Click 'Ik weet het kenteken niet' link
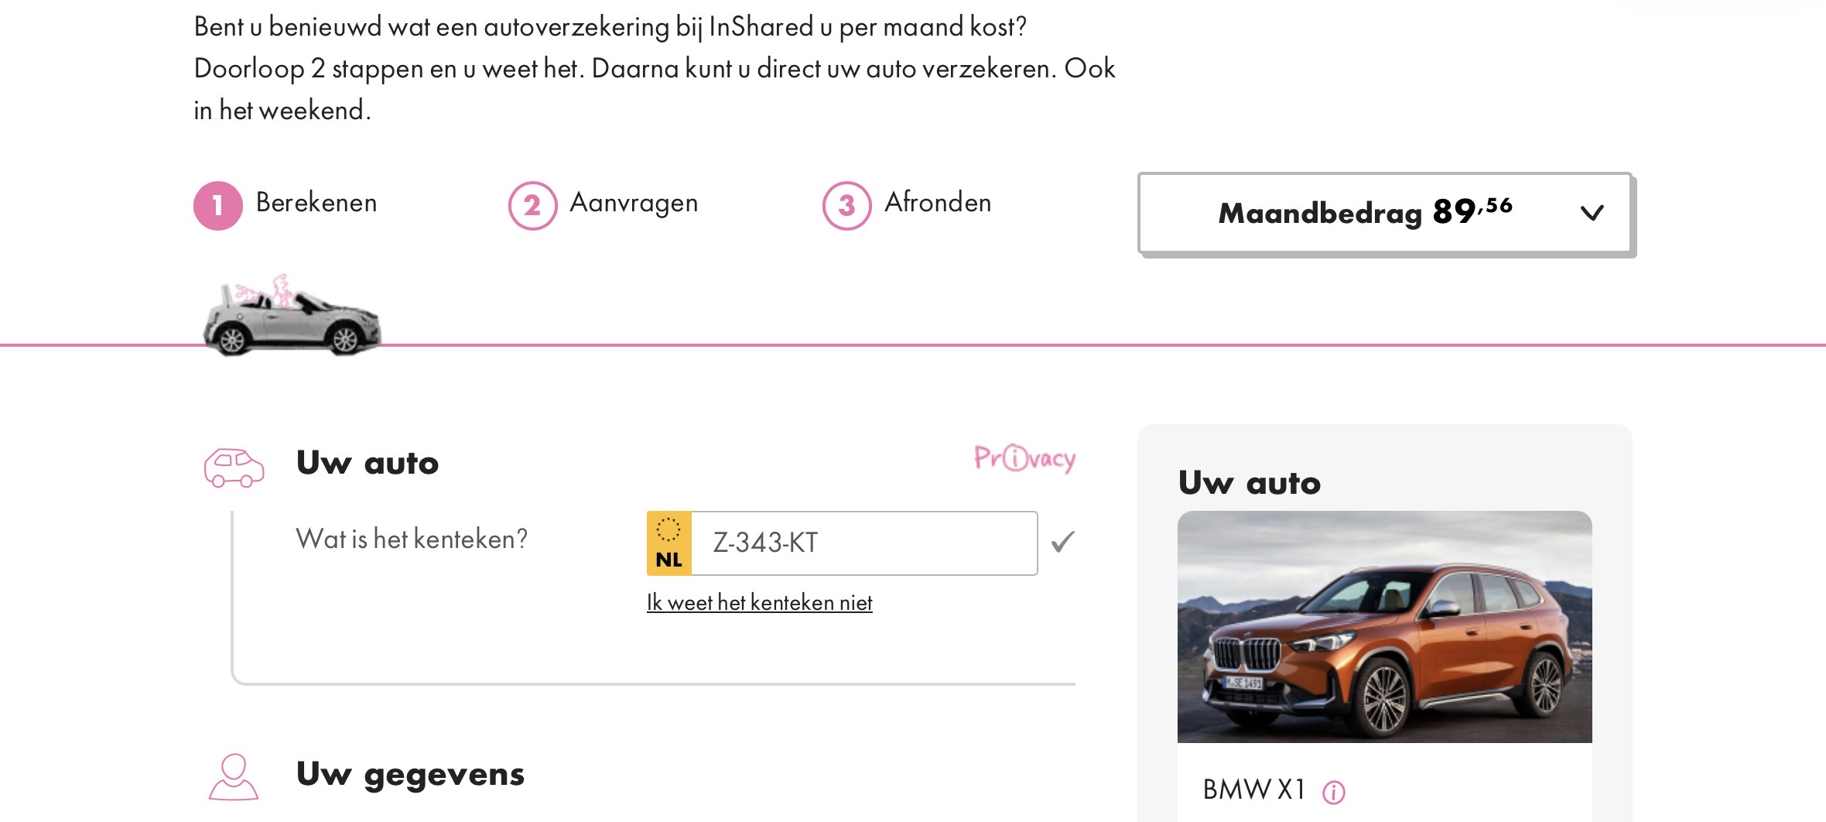This screenshot has height=822, width=1826. coord(759,602)
